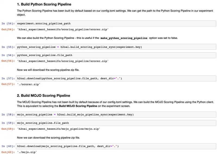Screen dimensions: 217x154
Task: Click the h2oai.download python_scoring_pipeline cell
Action: 116,78
